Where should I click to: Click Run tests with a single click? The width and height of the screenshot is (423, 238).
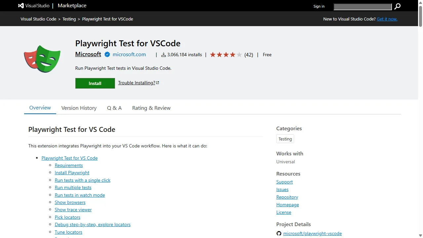click(x=83, y=180)
